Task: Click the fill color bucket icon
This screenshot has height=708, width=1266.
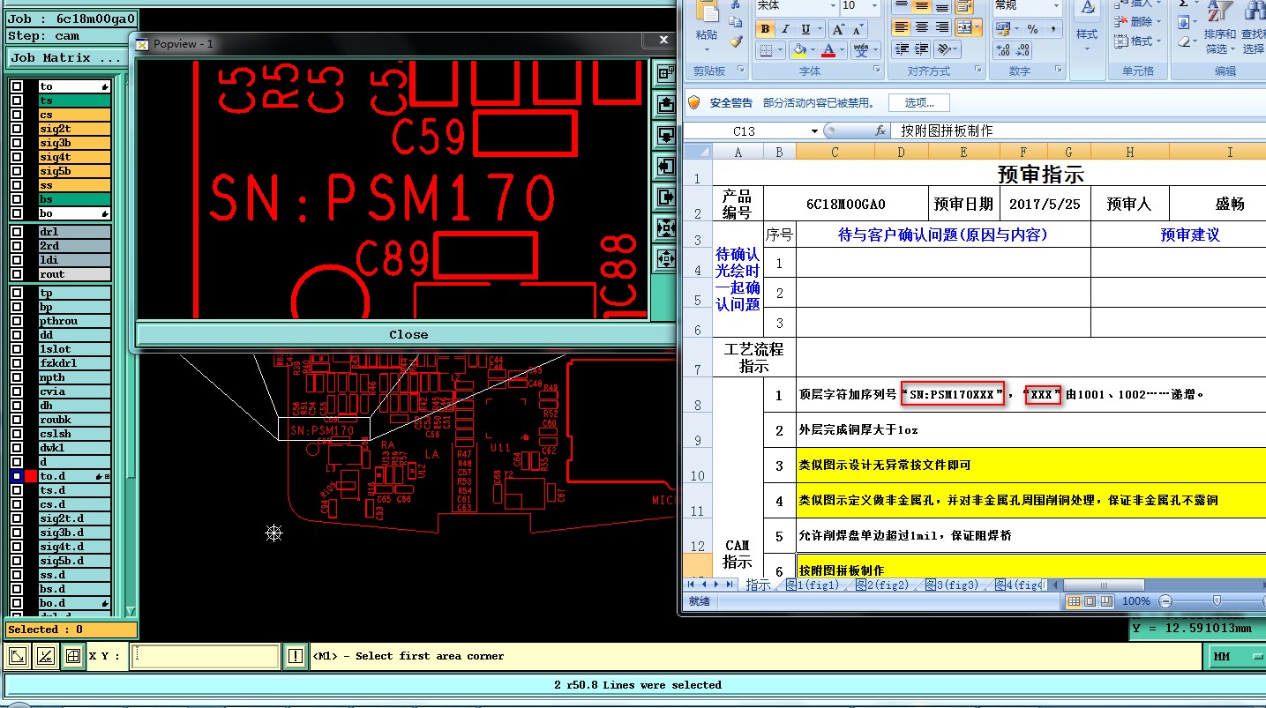Action: [x=799, y=50]
